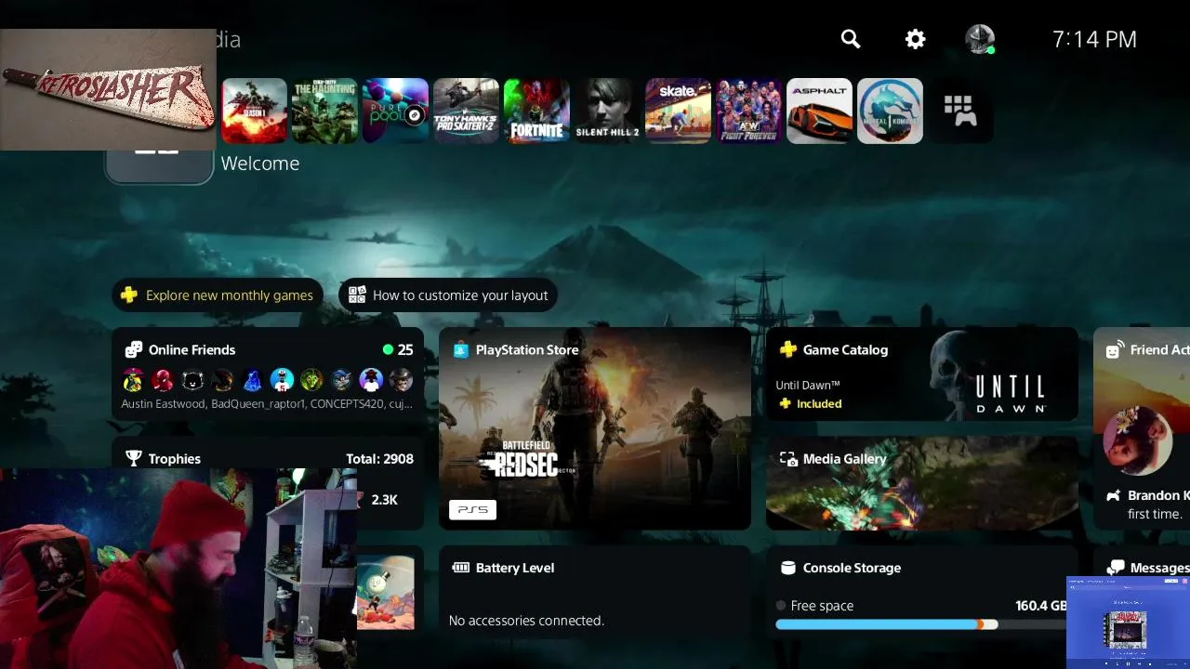
Task: Open the Game Library grid icon
Action: pyautogui.click(x=959, y=111)
